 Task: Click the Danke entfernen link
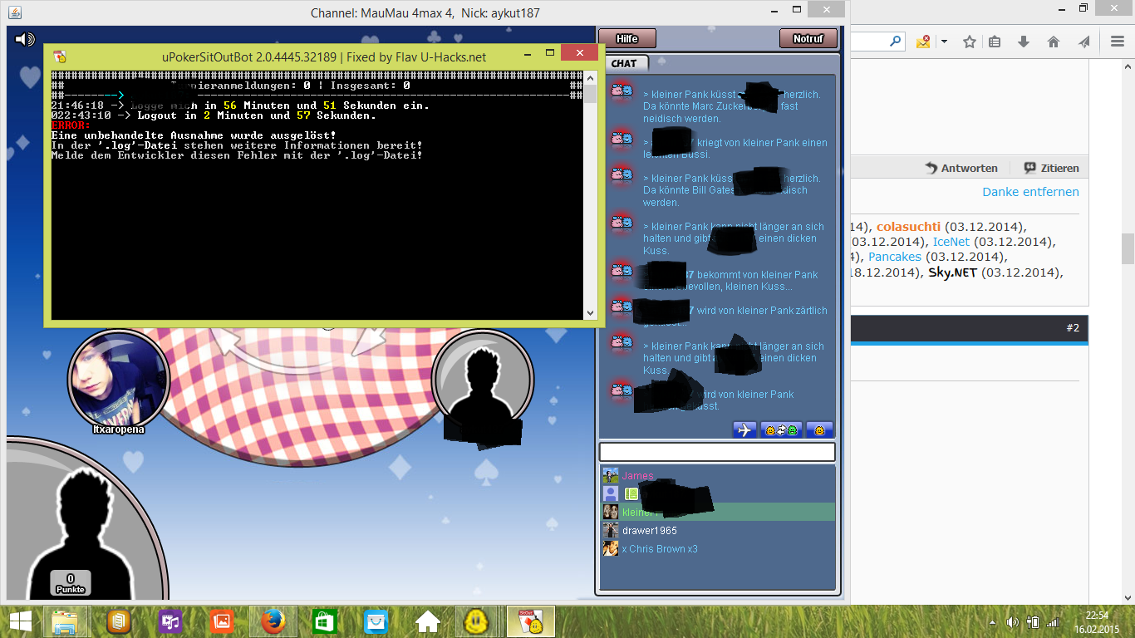click(1030, 192)
